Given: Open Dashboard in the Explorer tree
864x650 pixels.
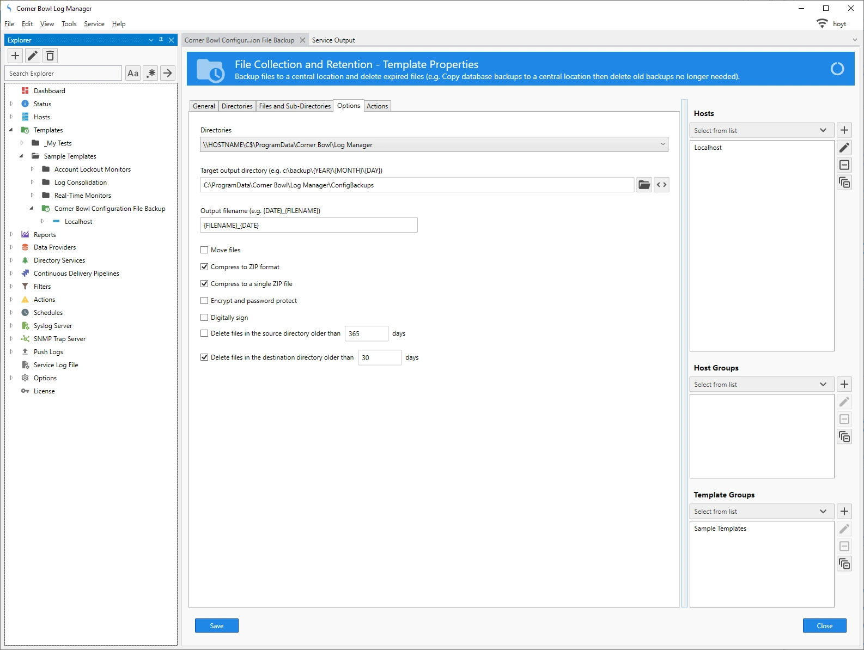Looking at the screenshot, I should [x=49, y=91].
